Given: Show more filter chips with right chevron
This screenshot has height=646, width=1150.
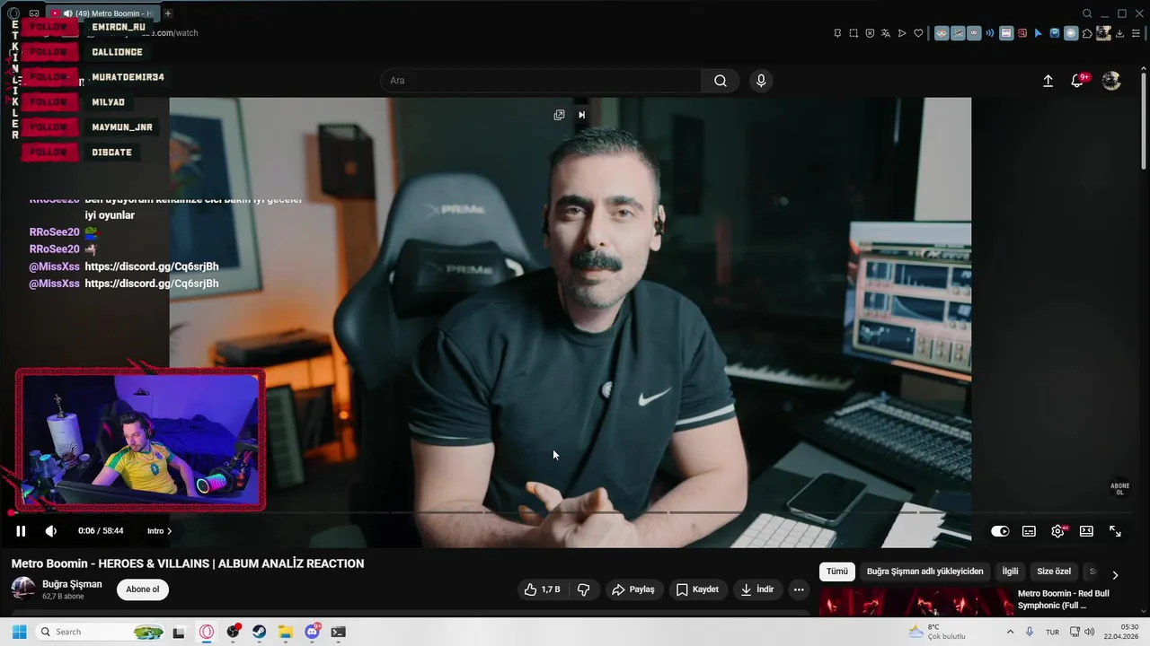Looking at the screenshot, I should [1115, 575].
